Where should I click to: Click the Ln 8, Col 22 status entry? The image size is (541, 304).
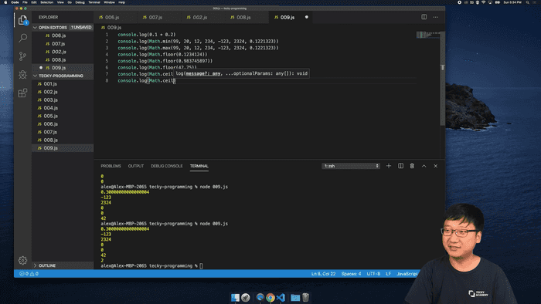323,274
